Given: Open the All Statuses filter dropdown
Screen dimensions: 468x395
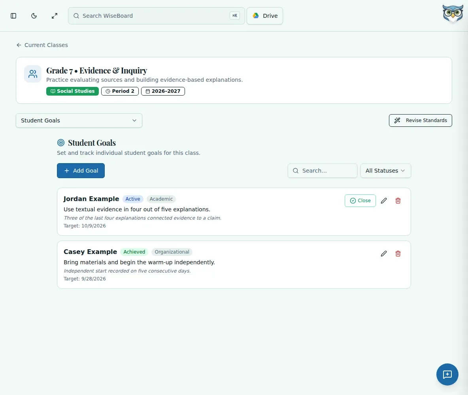Looking at the screenshot, I should point(386,171).
